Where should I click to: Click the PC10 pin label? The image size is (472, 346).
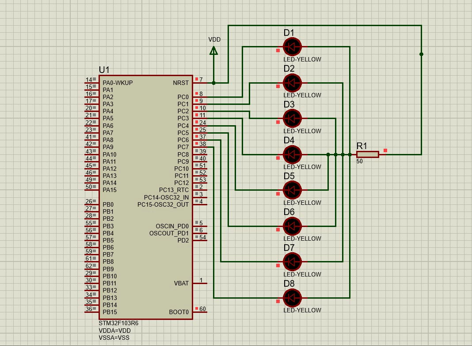pyautogui.click(x=182, y=169)
